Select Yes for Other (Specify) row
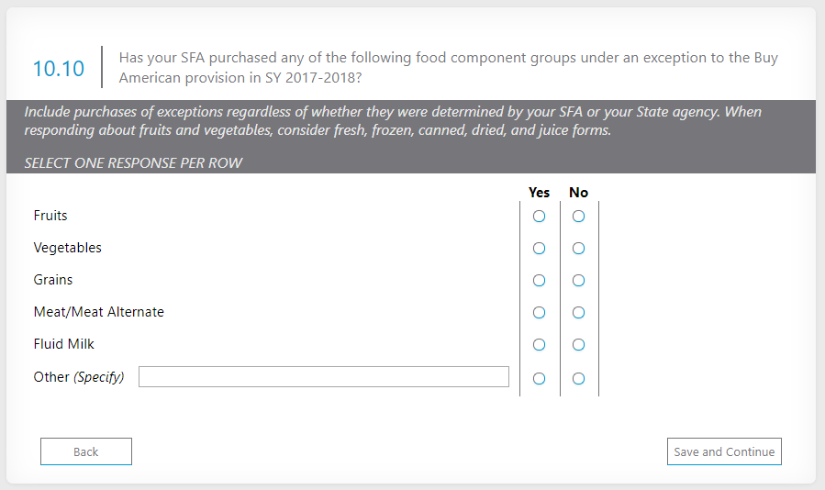This screenshot has width=825, height=490. coord(539,378)
